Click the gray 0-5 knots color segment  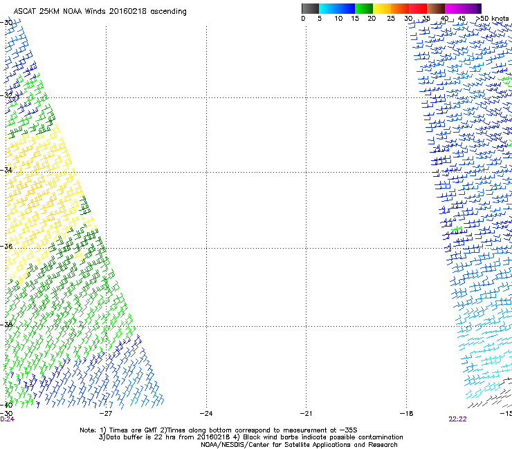[310, 8]
